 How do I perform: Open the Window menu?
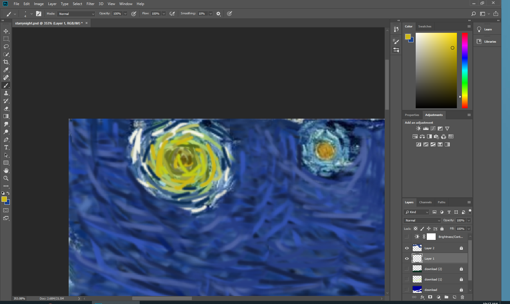pos(126,4)
